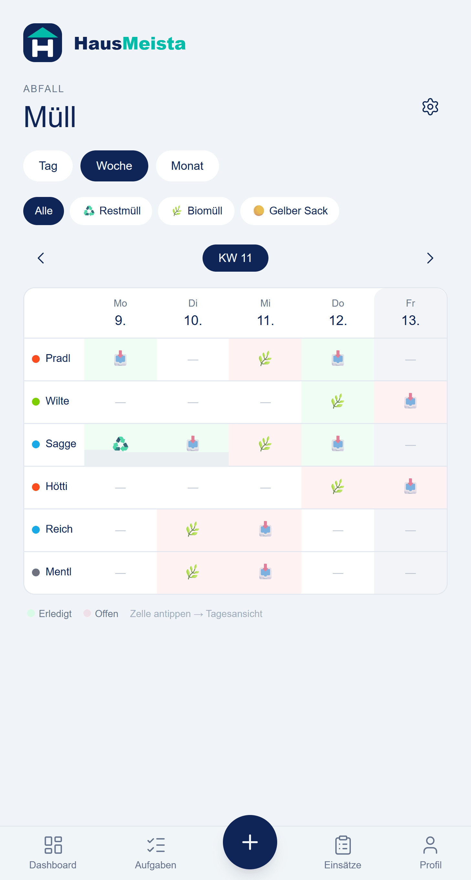Tap Mentl's Wednesday waste bin icon
Image resolution: width=471 pixels, height=880 pixels.
pyautogui.click(x=265, y=572)
